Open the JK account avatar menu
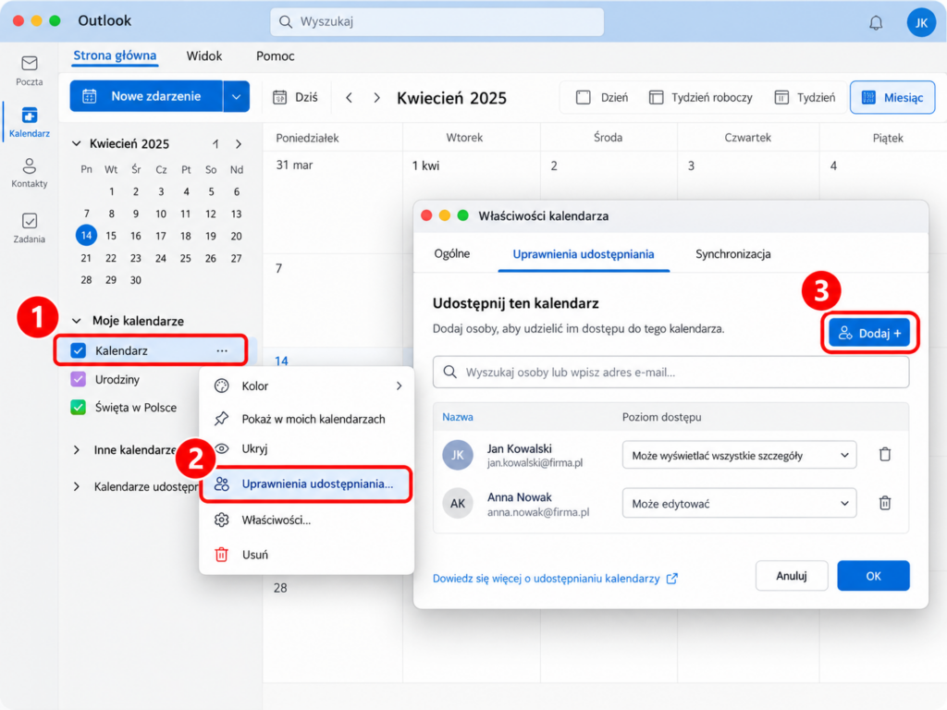Screen dimensions: 947x710 (x=921, y=23)
